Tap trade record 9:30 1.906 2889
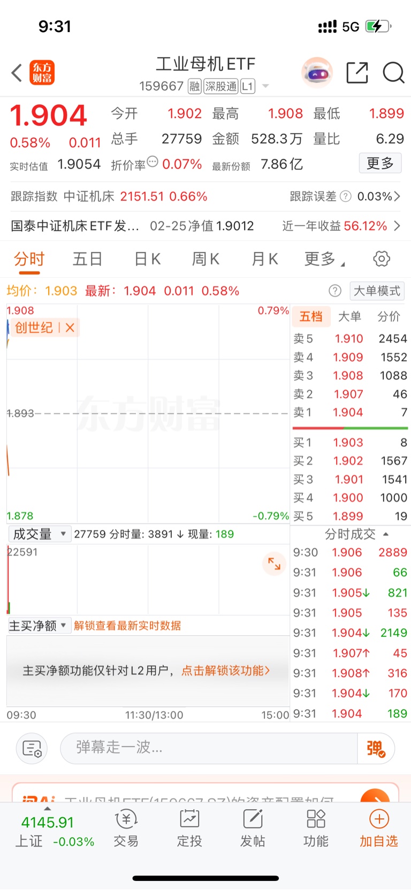Viewport: 411px width, 890px height. click(350, 552)
